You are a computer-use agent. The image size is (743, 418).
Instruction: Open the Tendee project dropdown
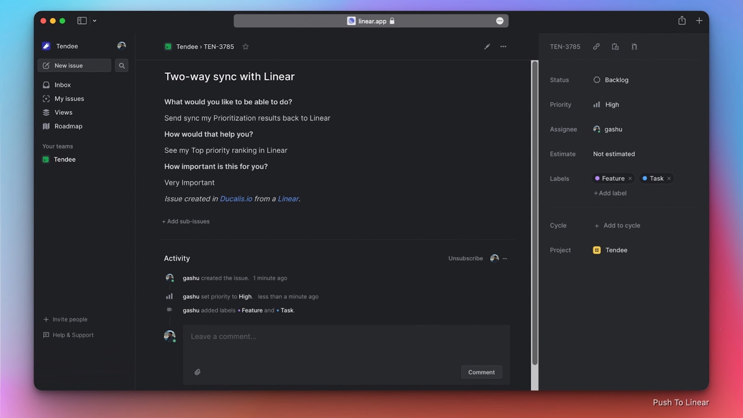pos(610,250)
